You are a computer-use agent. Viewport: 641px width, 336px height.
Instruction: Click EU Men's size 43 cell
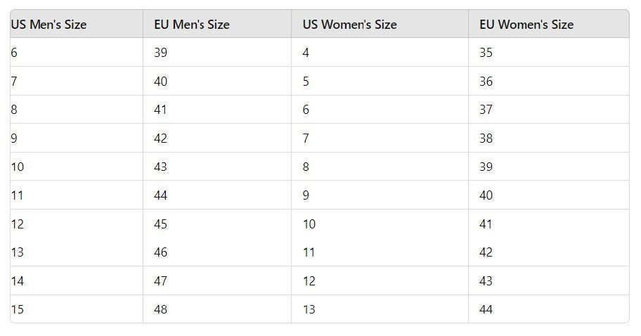217,167
